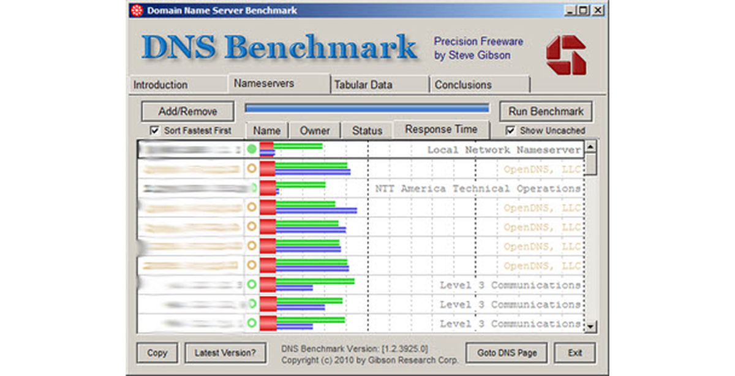Viewport: 735px width, 376px height.
Task: Select the Status sub-tab
Action: [x=367, y=130]
